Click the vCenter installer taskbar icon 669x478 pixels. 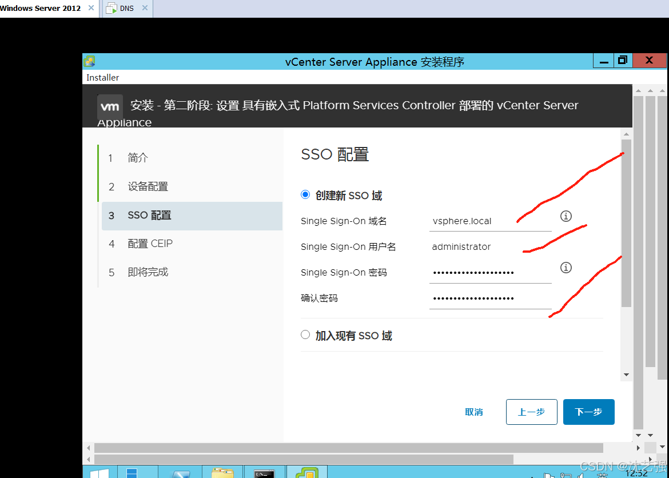(x=307, y=472)
